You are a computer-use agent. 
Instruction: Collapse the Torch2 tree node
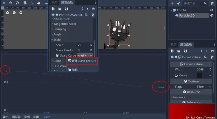click(171, 10)
